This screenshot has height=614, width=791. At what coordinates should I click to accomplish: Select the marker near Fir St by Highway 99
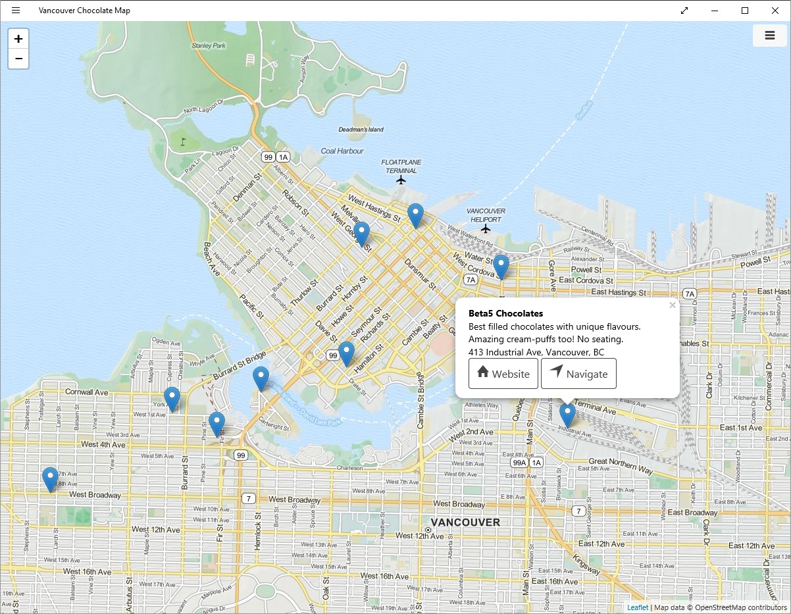tap(217, 424)
